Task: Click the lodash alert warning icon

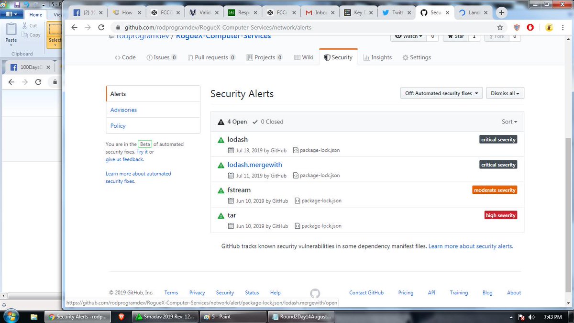Action: click(x=221, y=140)
